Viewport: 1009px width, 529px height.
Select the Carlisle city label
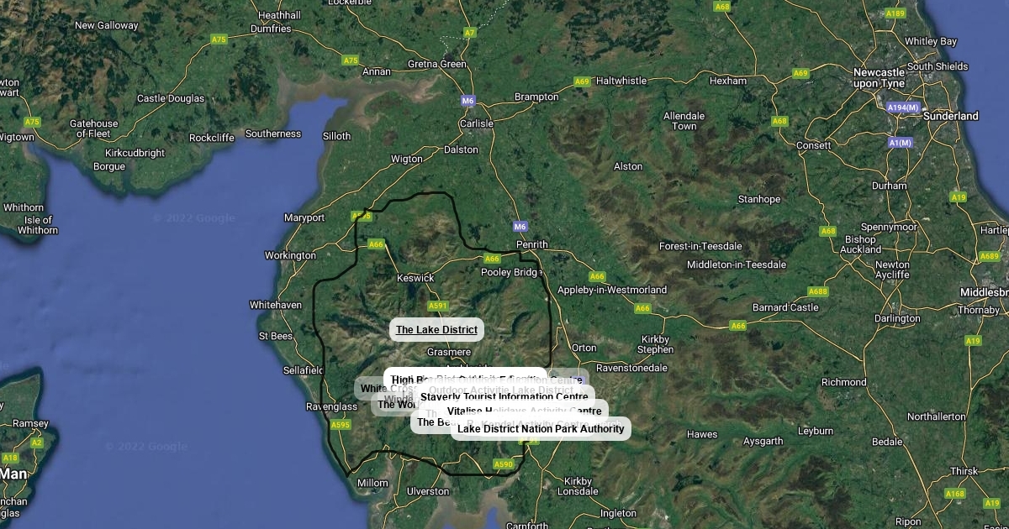click(x=477, y=123)
